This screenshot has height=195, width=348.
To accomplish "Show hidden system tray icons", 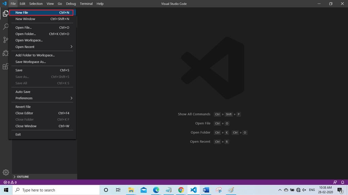I will point(280,190).
